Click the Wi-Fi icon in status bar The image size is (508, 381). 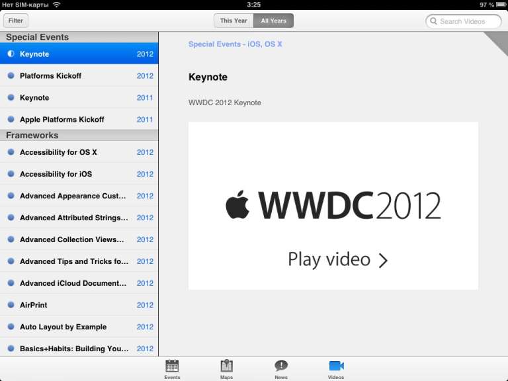click(x=57, y=5)
